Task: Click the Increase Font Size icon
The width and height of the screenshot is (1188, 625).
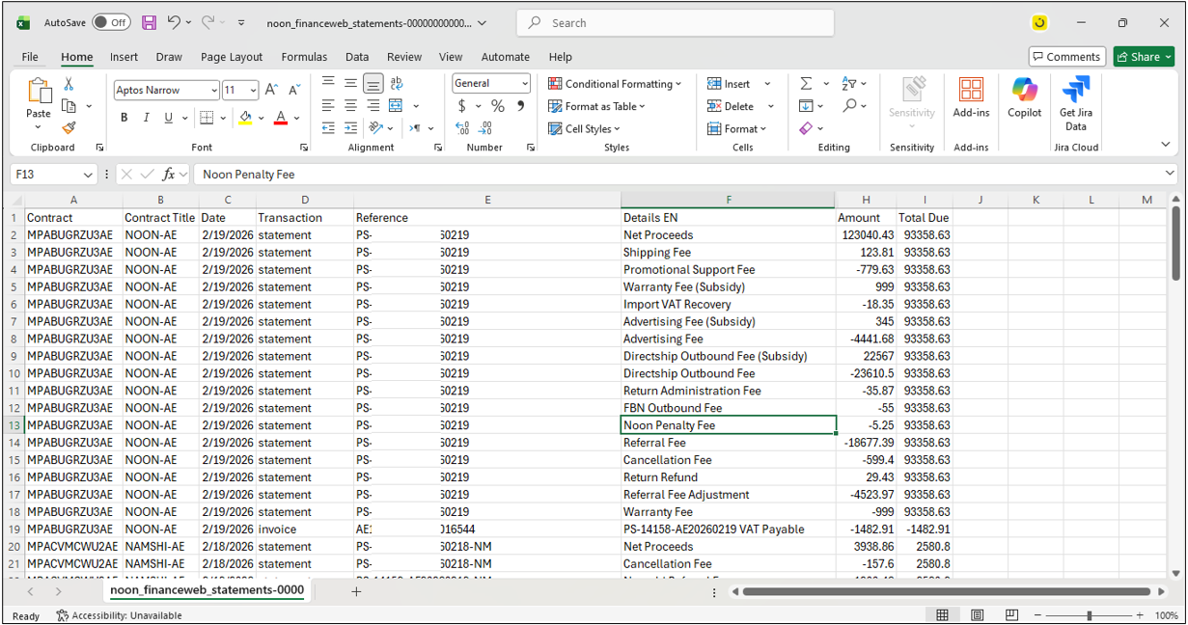Action: click(x=271, y=90)
